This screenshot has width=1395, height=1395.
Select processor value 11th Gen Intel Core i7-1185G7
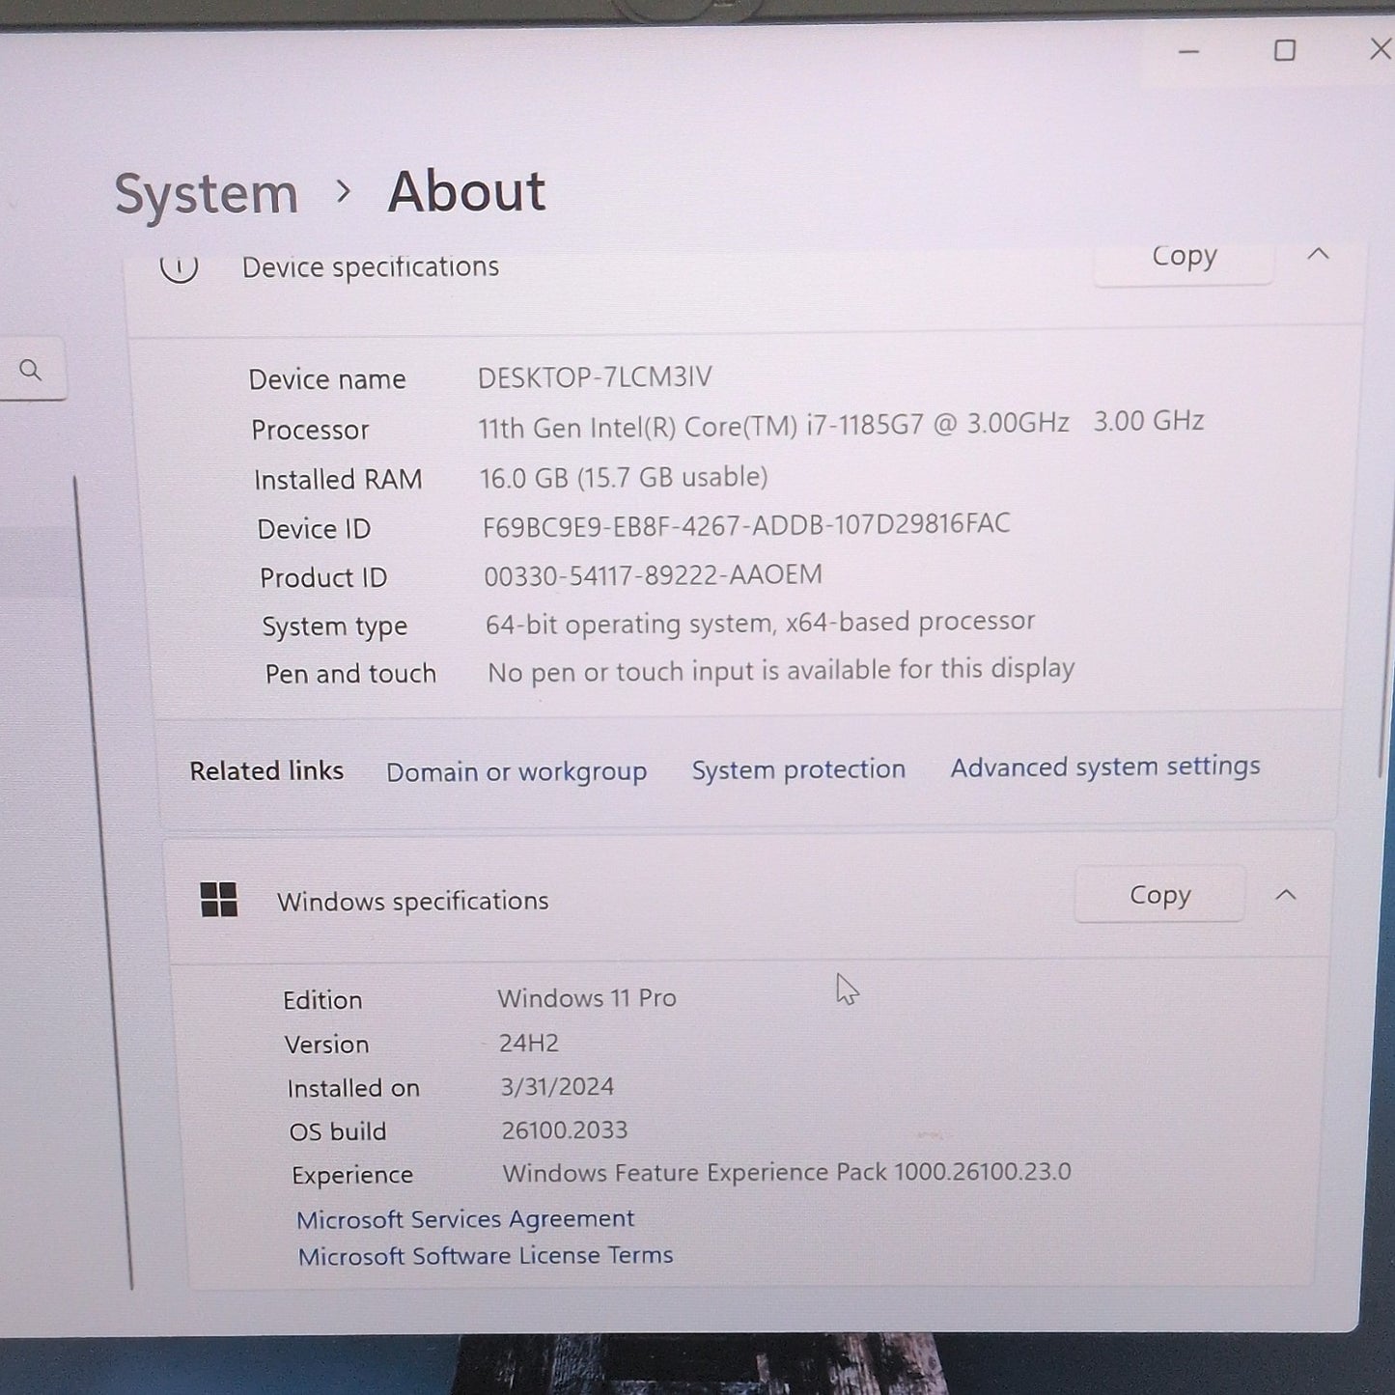(841, 425)
